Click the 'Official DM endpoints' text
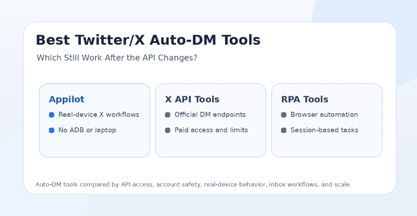Screen dimensions: 417x216 [x=210, y=115]
